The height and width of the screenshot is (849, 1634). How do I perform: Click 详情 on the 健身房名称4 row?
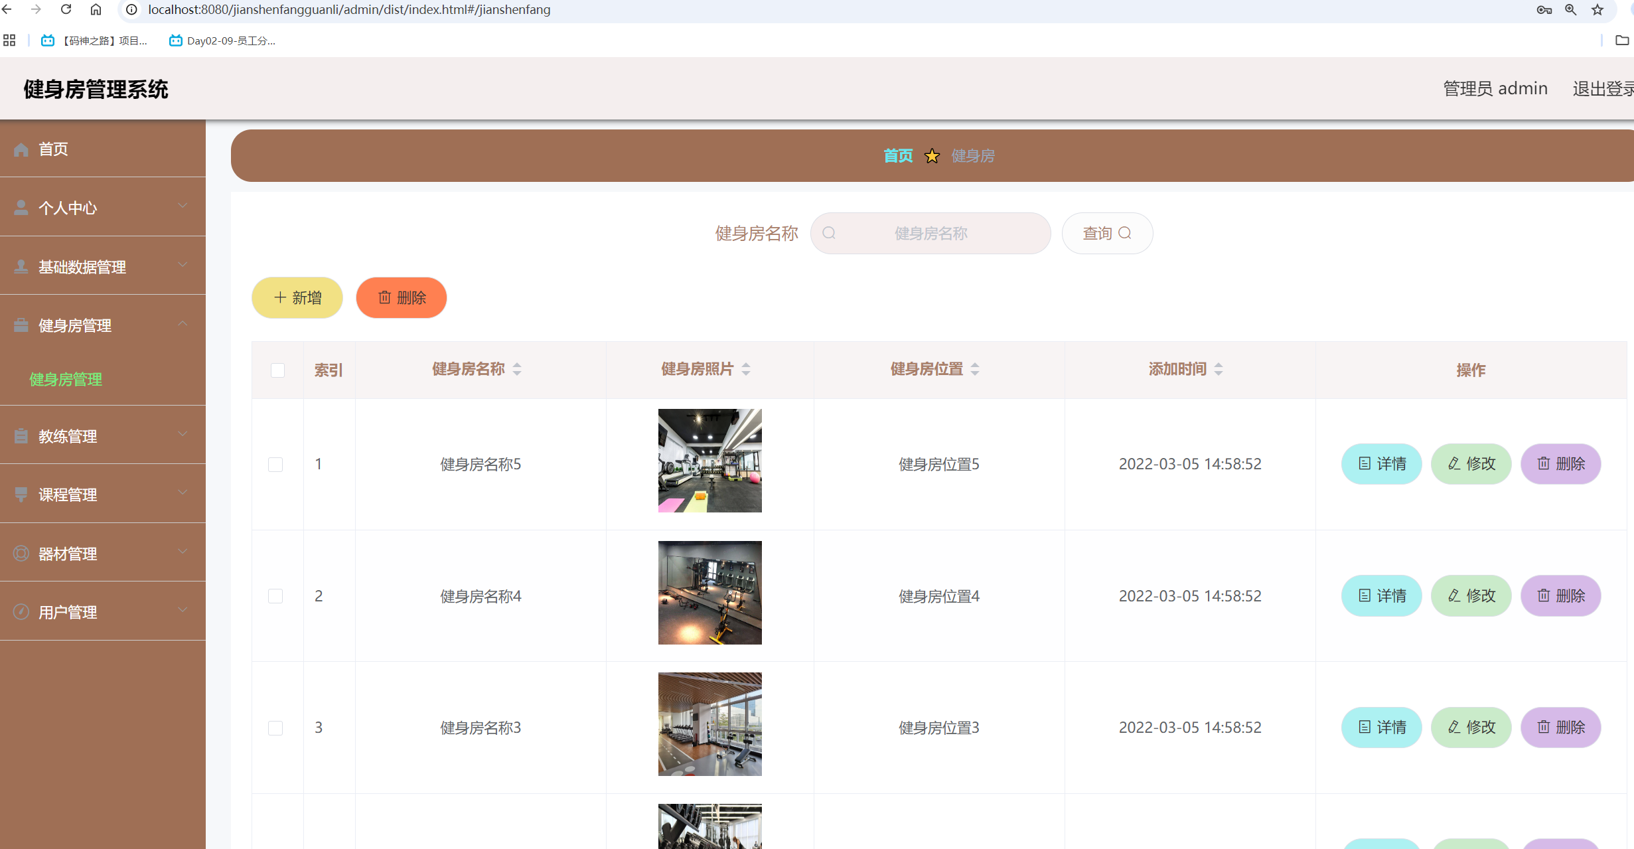point(1381,595)
